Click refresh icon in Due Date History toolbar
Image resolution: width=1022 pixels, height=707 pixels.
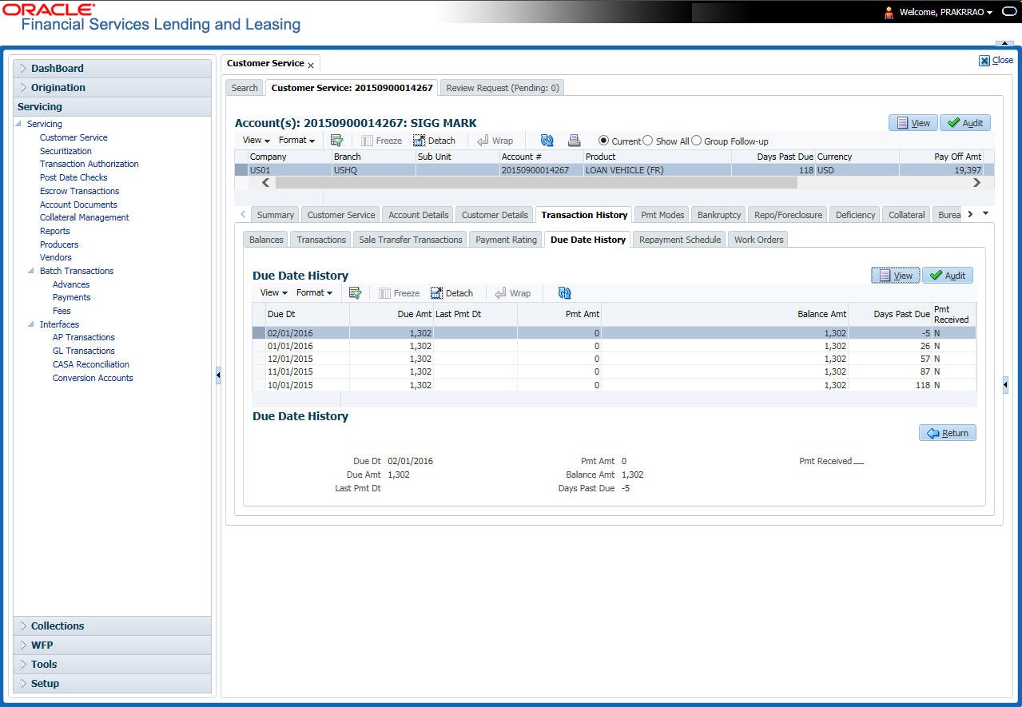(x=565, y=293)
